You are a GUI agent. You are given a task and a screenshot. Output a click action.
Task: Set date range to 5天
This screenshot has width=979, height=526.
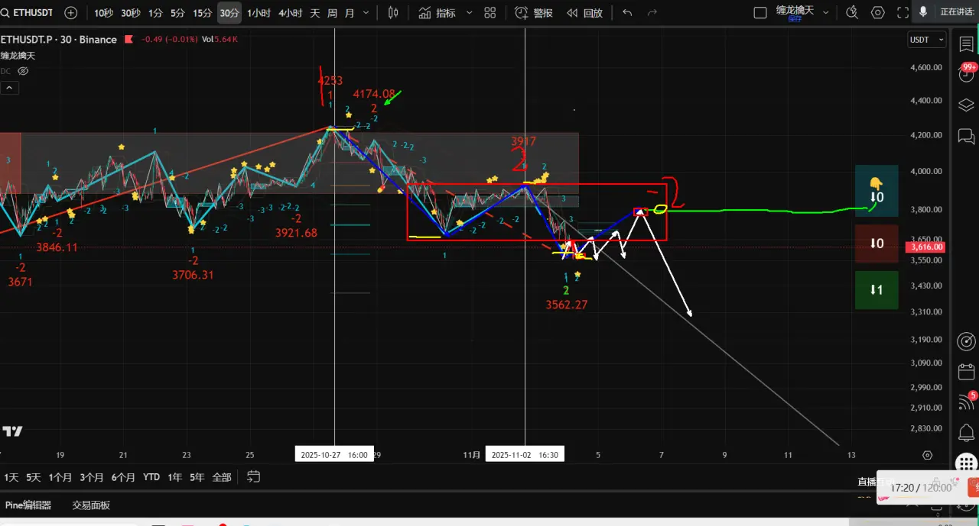(x=33, y=477)
